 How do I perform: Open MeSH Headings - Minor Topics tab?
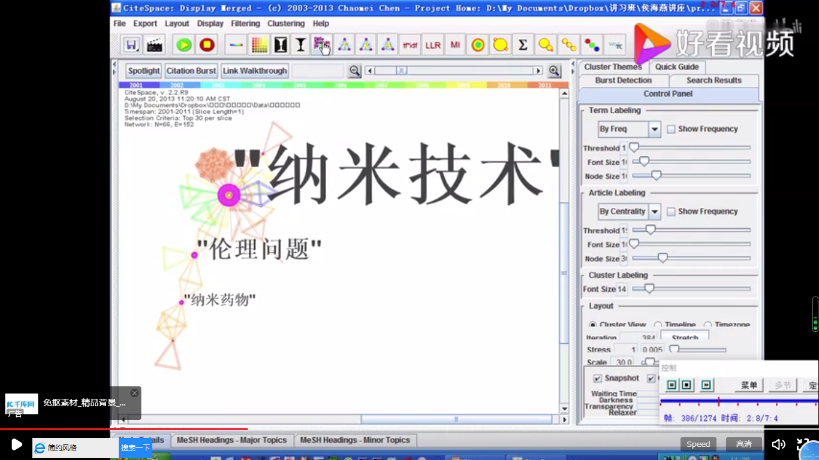(355, 440)
